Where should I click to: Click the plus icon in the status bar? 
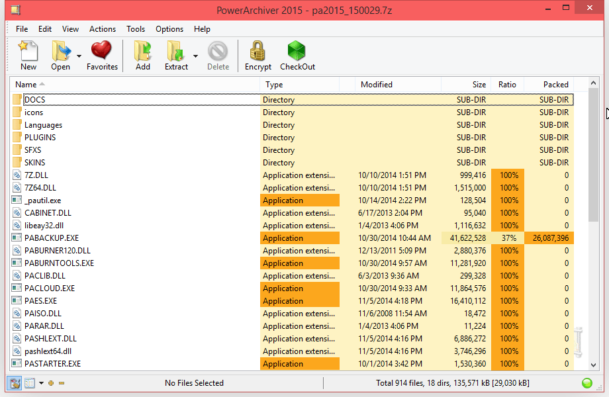pos(51,383)
